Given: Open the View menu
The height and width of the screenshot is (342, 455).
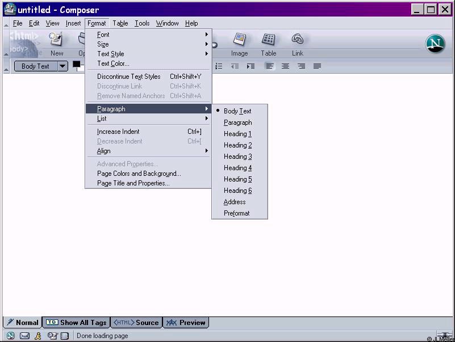Looking at the screenshot, I should 52,23.
